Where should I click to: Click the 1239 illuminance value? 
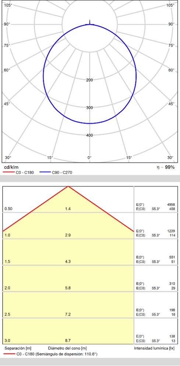(x=171, y=231)
